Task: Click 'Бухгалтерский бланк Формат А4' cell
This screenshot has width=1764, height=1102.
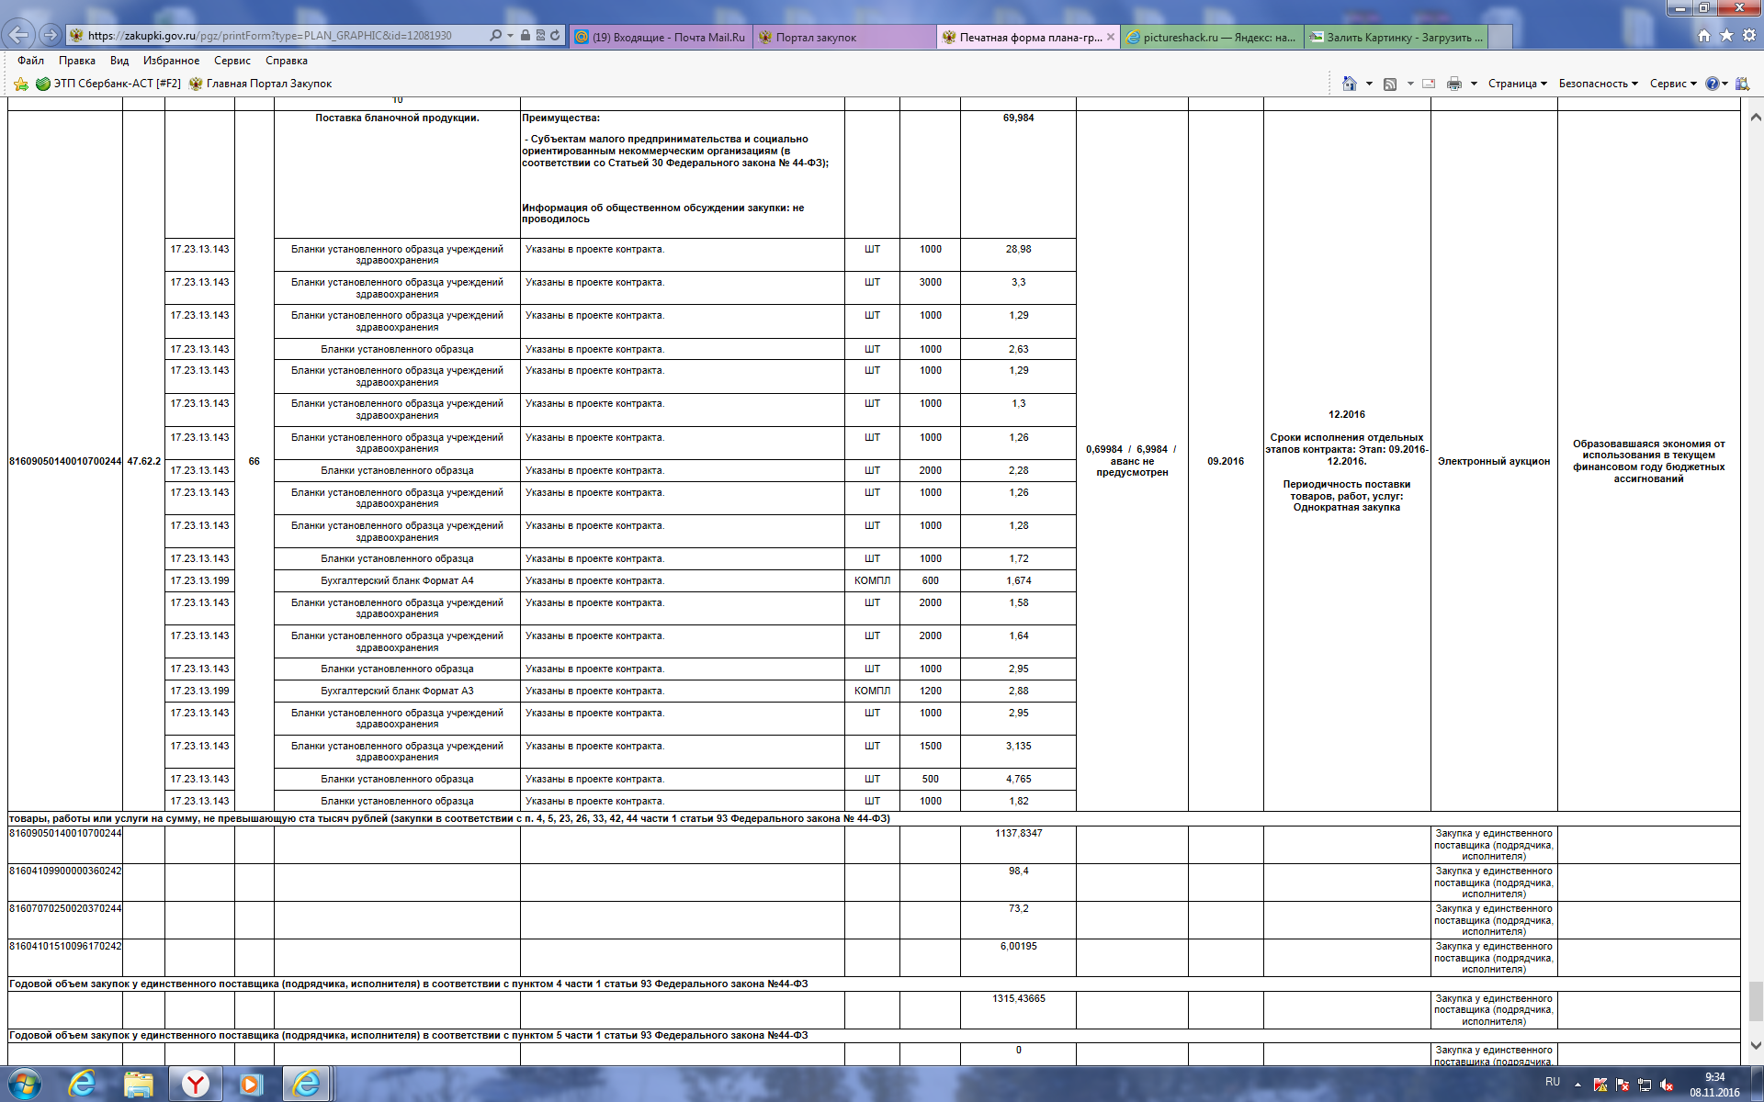Action: point(397,580)
